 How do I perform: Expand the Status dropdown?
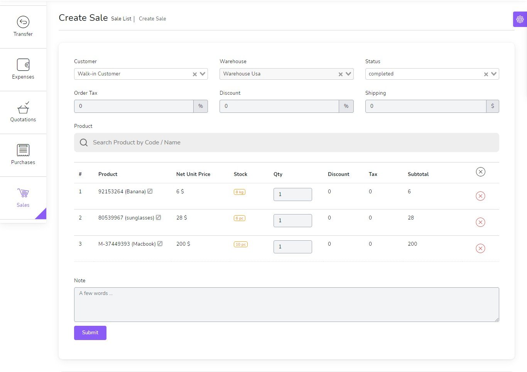tap(494, 74)
